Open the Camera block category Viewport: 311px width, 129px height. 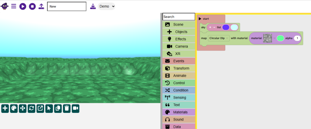(179, 46)
